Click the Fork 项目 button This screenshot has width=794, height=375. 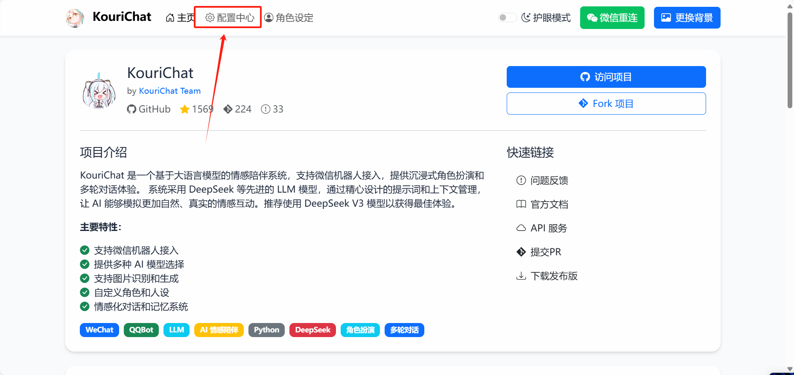coord(606,104)
